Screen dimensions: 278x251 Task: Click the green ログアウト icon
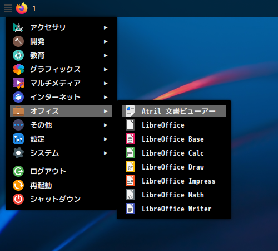(x=18, y=171)
